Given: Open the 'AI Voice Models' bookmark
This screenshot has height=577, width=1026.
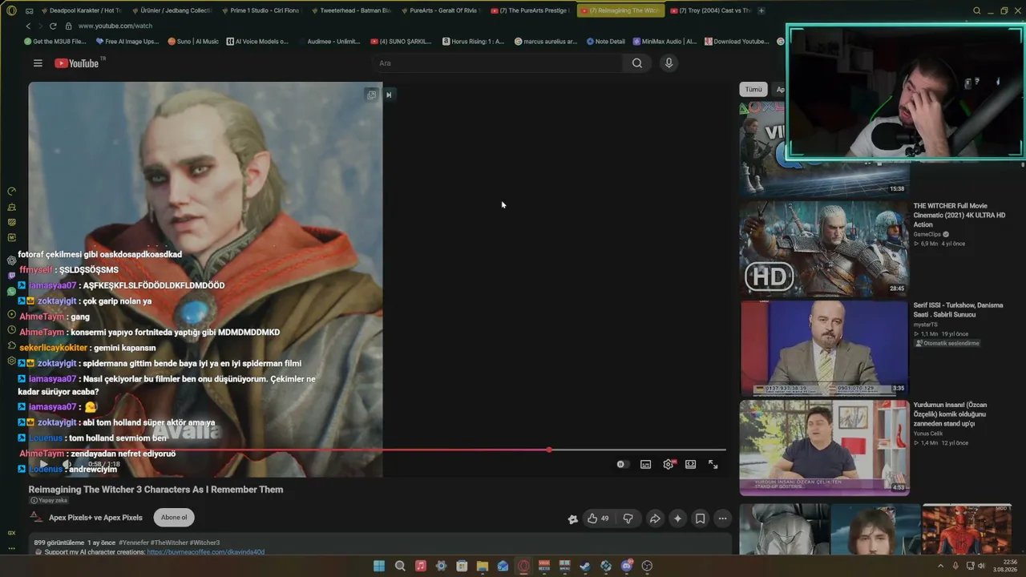Looking at the screenshot, I should 257,42.
